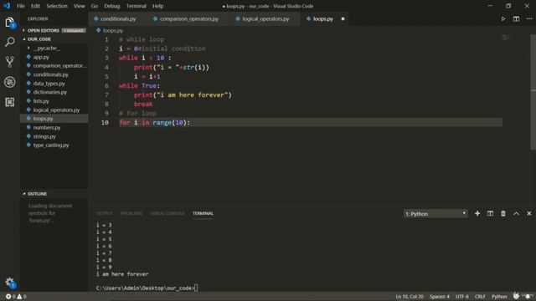
Task: Click the VS Code logo icon
Action: coord(7,6)
